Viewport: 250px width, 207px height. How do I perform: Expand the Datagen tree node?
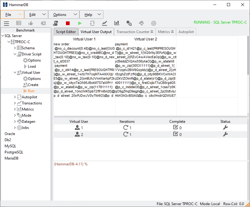point(15,122)
